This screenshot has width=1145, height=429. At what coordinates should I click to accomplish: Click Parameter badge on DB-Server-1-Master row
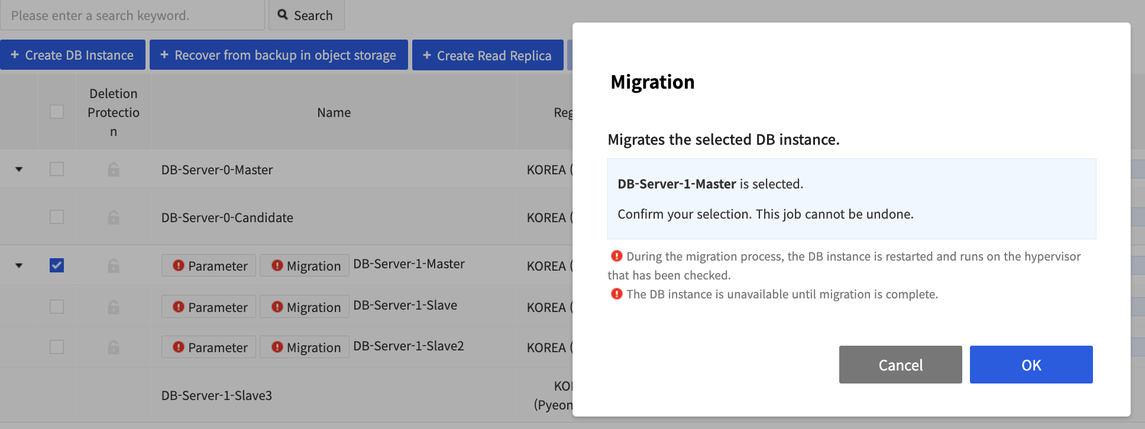coord(209,265)
